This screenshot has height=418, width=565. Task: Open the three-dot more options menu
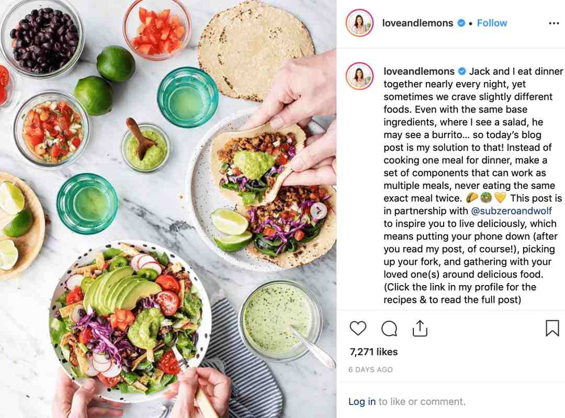pyautogui.click(x=554, y=24)
